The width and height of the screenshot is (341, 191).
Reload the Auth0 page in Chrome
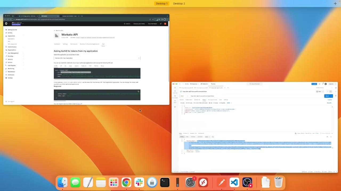pyautogui.click(x=11, y=19)
